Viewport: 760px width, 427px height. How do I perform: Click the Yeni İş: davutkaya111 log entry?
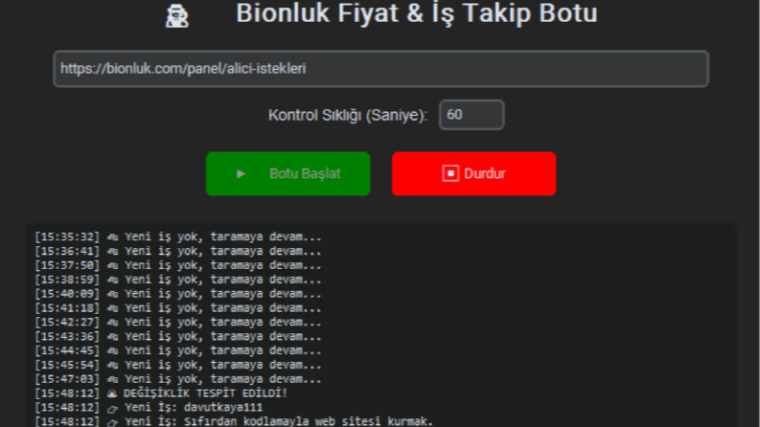tap(149, 407)
